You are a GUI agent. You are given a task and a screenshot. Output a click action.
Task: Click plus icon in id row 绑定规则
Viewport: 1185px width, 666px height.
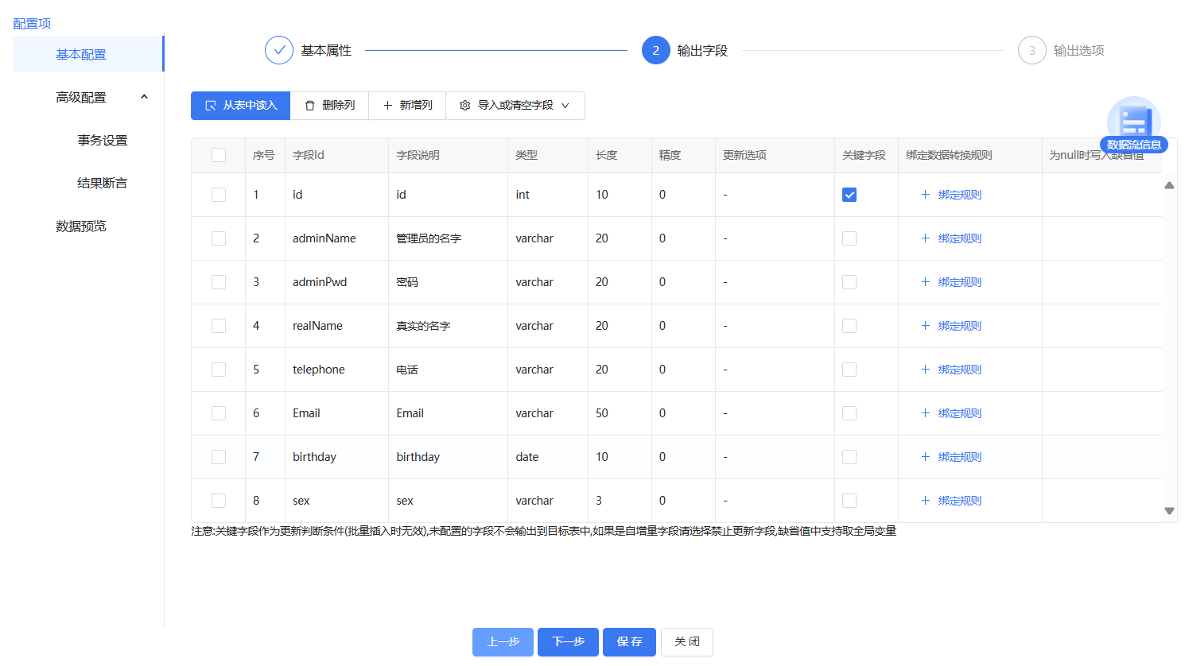click(x=925, y=195)
